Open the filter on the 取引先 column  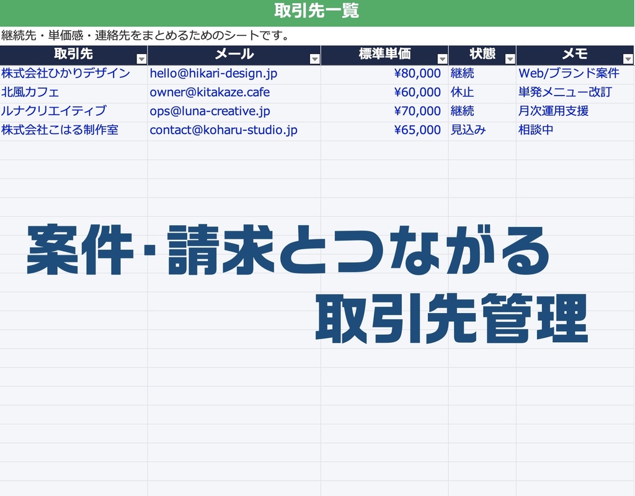pyautogui.click(x=141, y=58)
